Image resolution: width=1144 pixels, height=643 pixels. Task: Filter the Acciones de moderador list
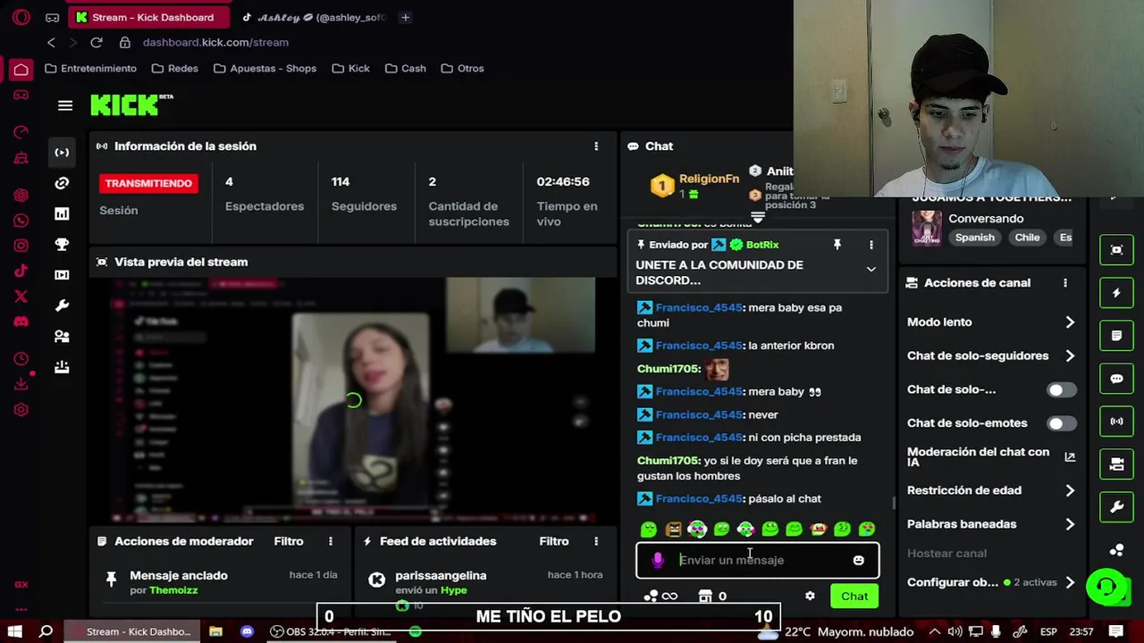[289, 541]
